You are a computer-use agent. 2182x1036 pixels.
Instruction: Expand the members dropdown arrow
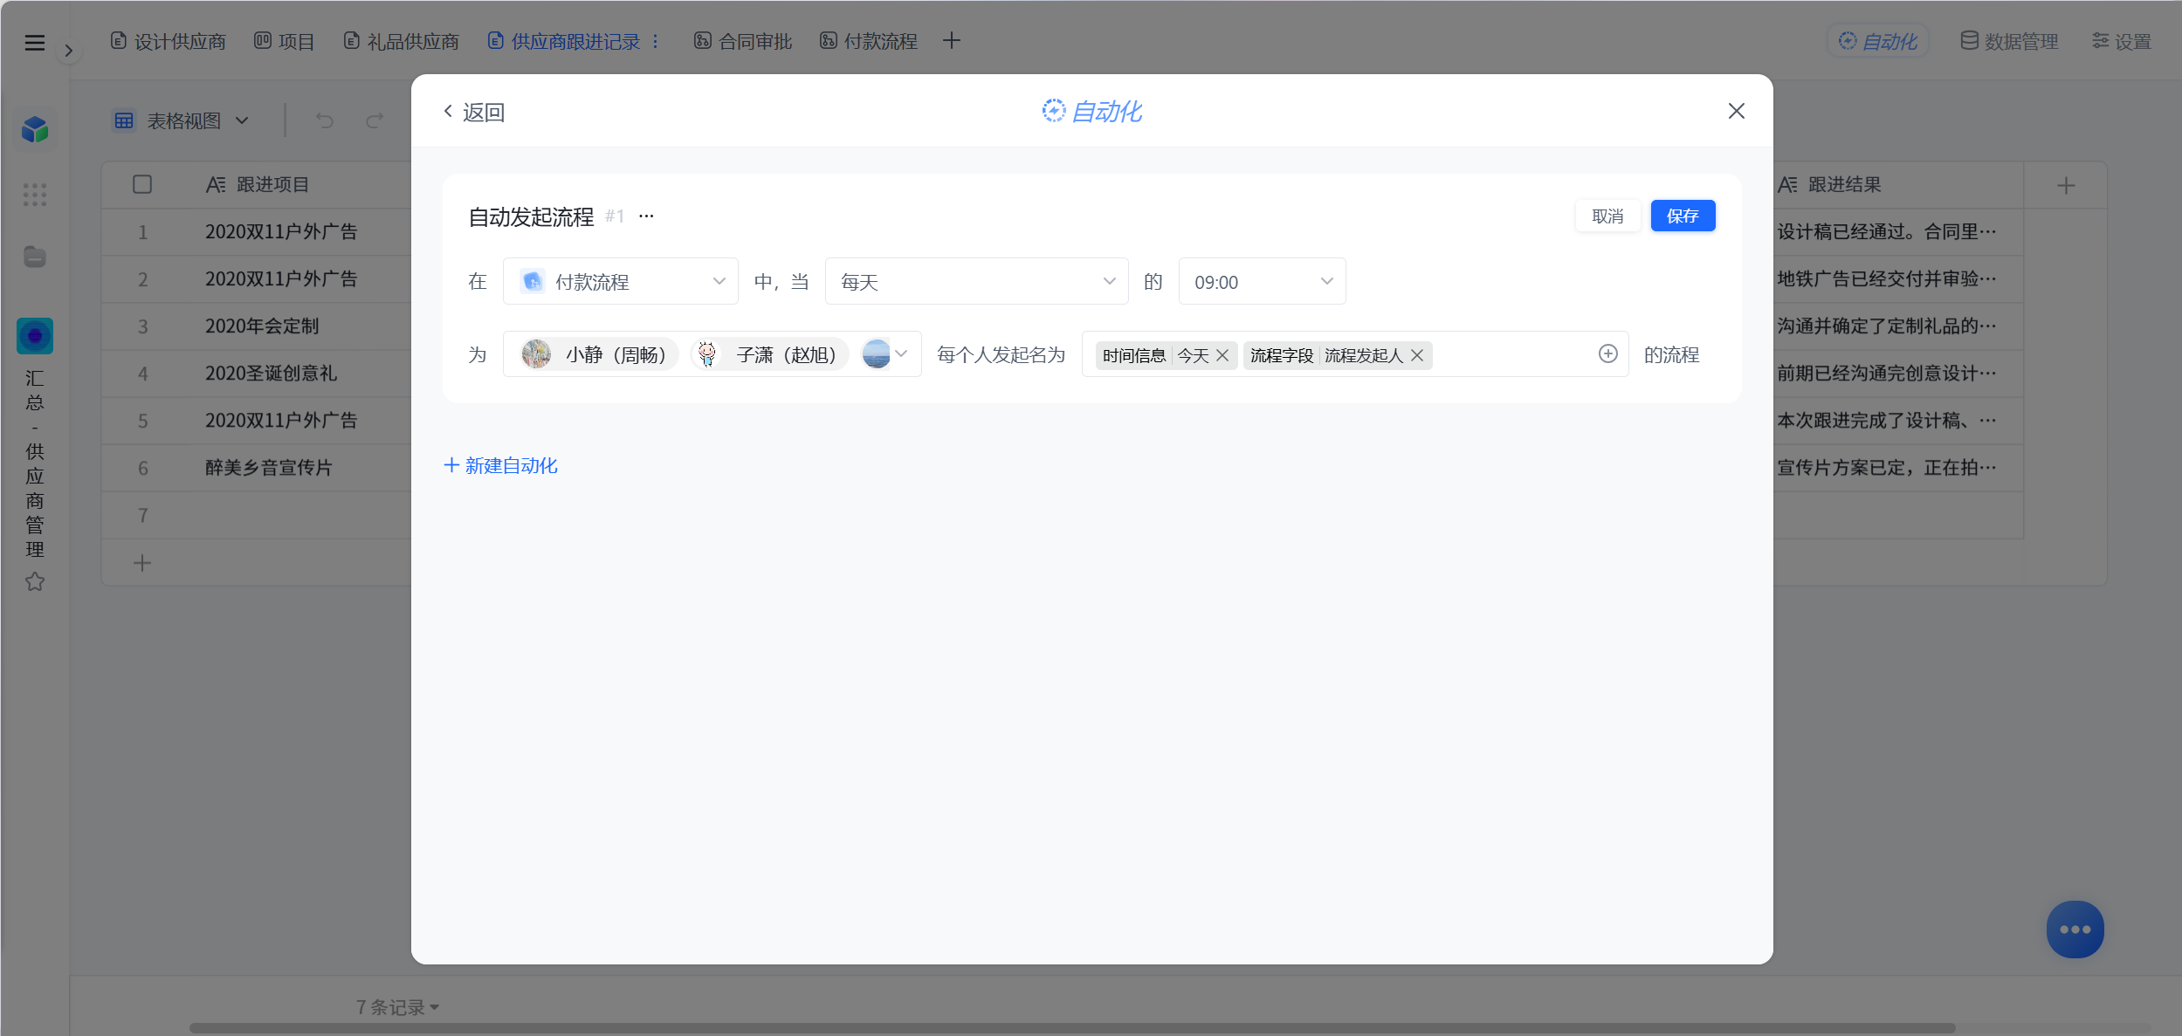(x=902, y=353)
